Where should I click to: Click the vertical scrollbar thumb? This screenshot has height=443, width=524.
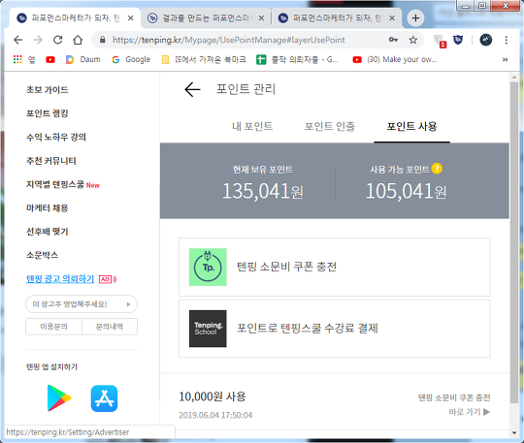click(514, 242)
